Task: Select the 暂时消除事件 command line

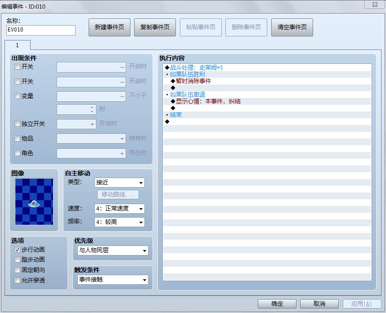Action: pyautogui.click(x=267, y=81)
